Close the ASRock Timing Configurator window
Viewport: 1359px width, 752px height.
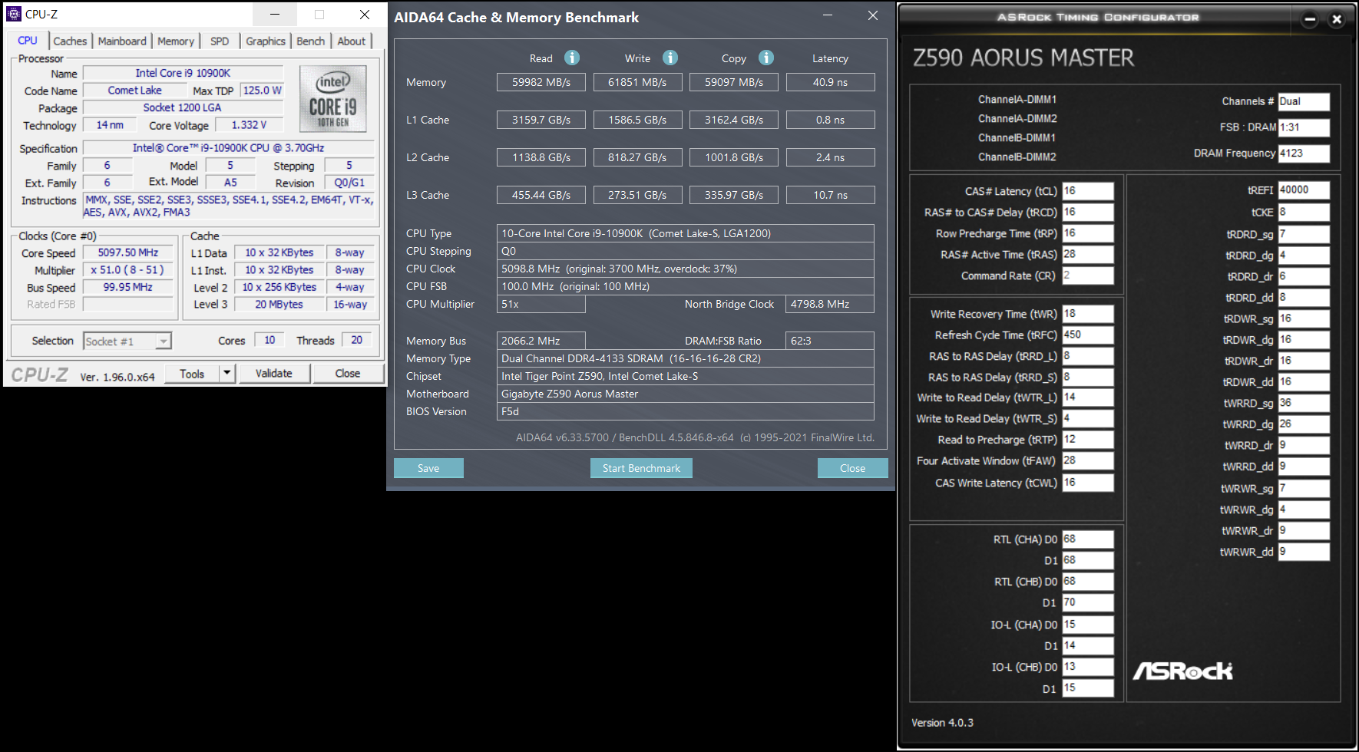coord(1337,19)
